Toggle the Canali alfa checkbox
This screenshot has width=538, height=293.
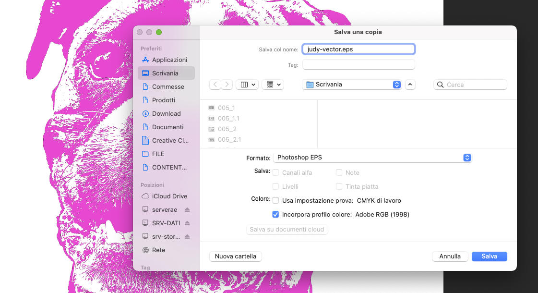pos(275,172)
